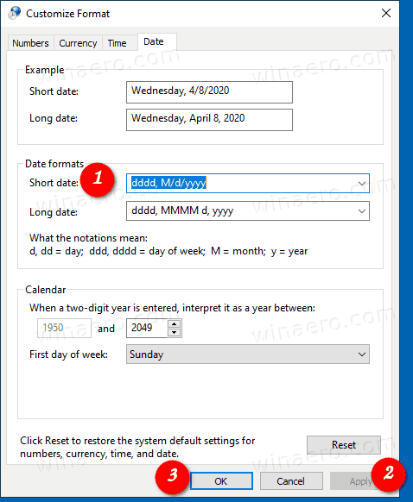
Task: Click the 'What the notations mean:' text
Action: click(88, 238)
